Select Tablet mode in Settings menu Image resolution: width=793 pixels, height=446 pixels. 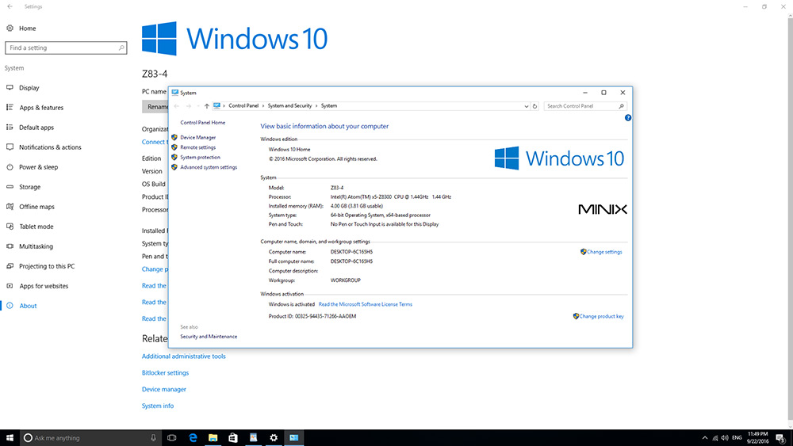(x=36, y=227)
